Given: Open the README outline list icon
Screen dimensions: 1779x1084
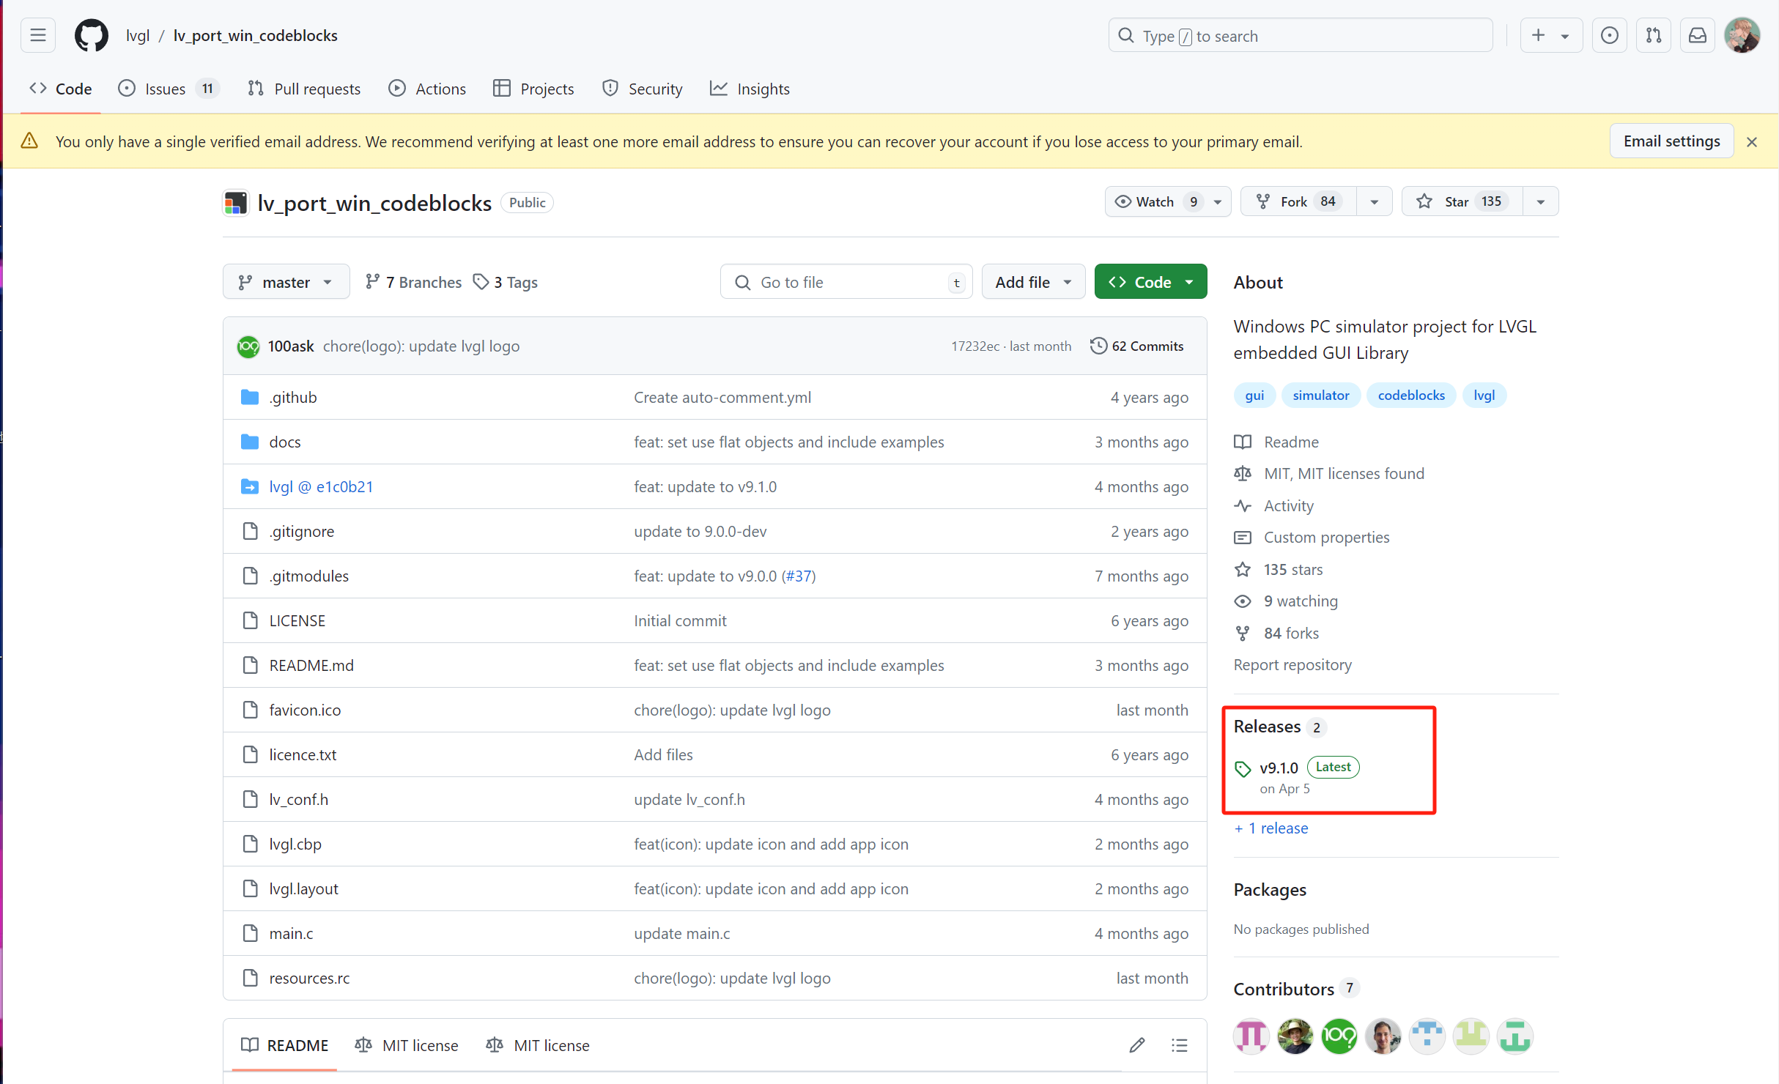Looking at the screenshot, I should pos(1179,1045).
